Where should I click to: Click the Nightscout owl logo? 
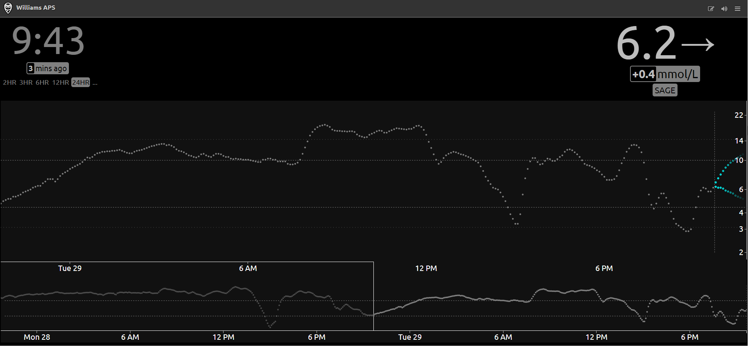(8, 8)
